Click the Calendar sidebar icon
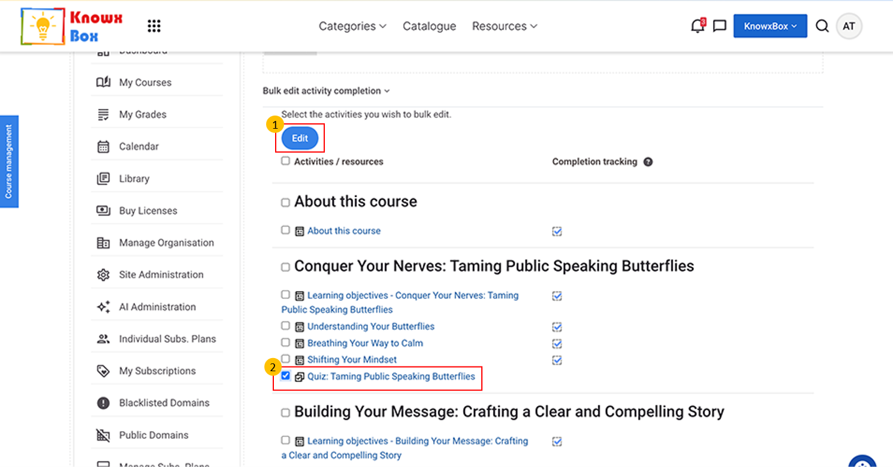This screenshot has height=467, width=893. pyautogui.click(x=103, y=147)
